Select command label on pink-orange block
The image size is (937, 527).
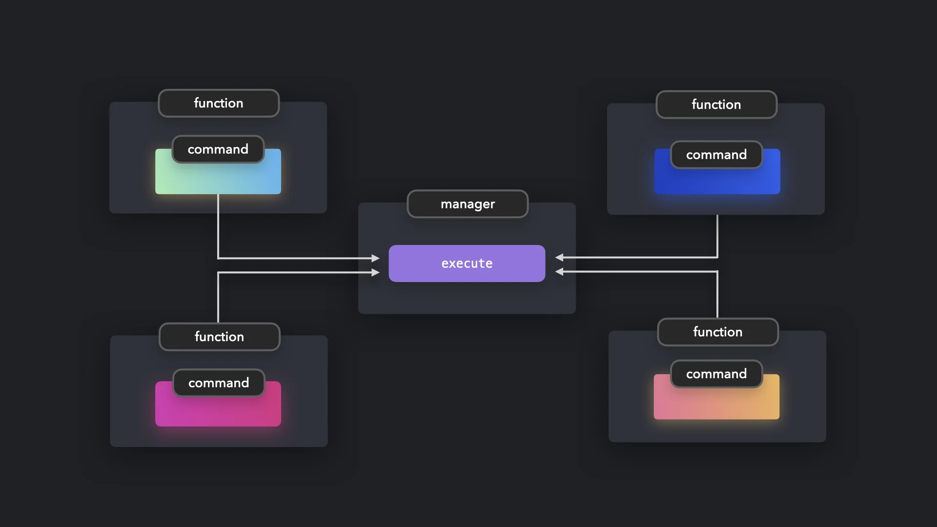click(x=716, y=374)
